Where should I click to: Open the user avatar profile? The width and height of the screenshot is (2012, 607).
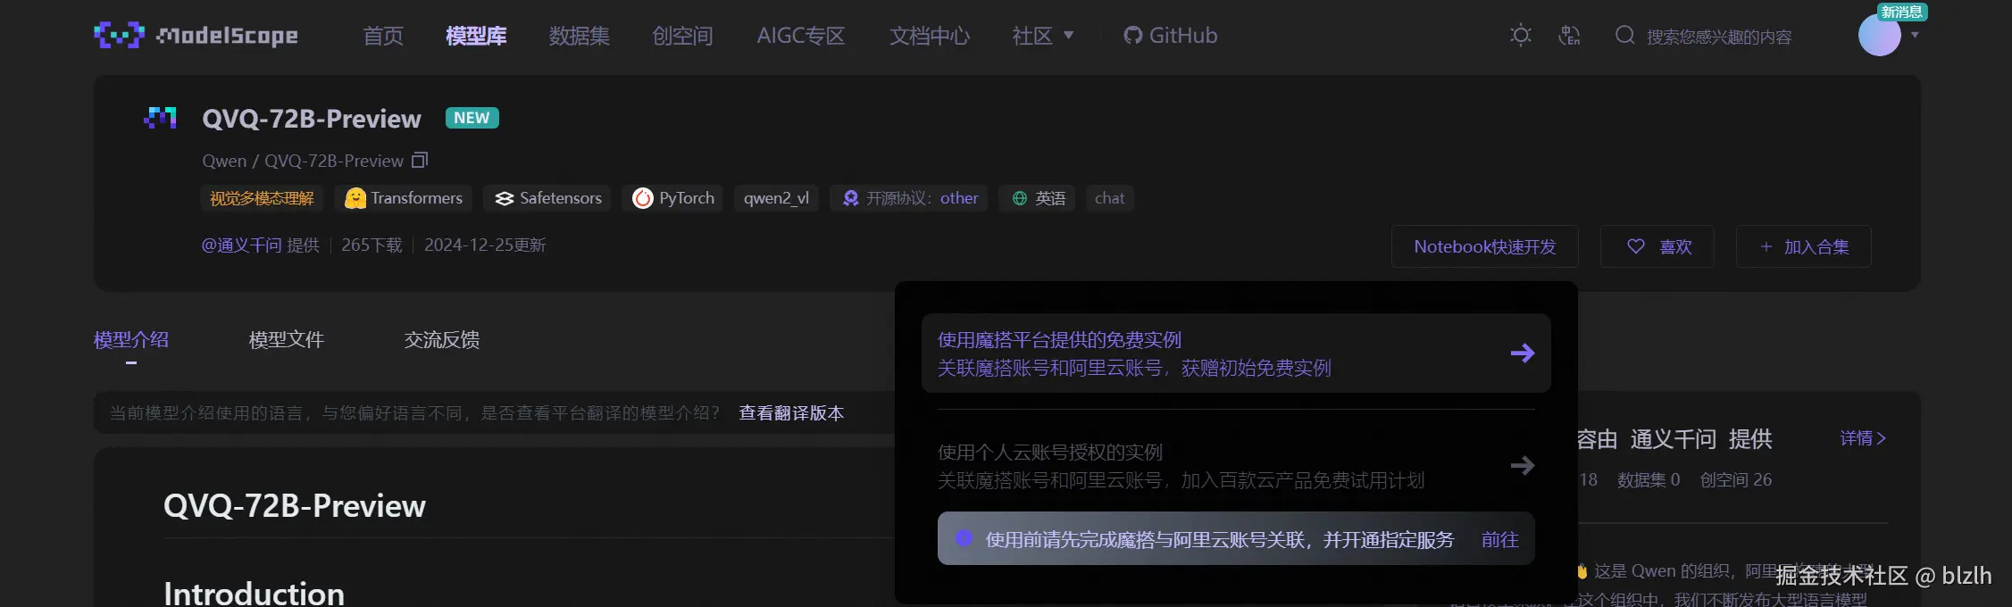(1880, 36)
